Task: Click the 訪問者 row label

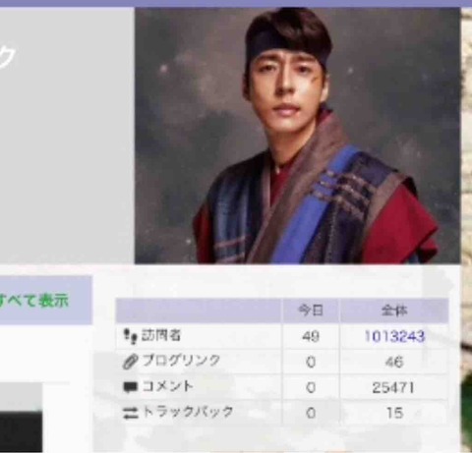Action: tap(161, 335)
